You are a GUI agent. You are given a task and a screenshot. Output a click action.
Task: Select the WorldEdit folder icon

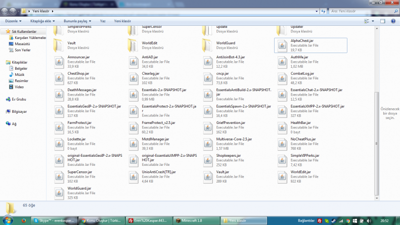pyautogui.click(x=133, y=46)
